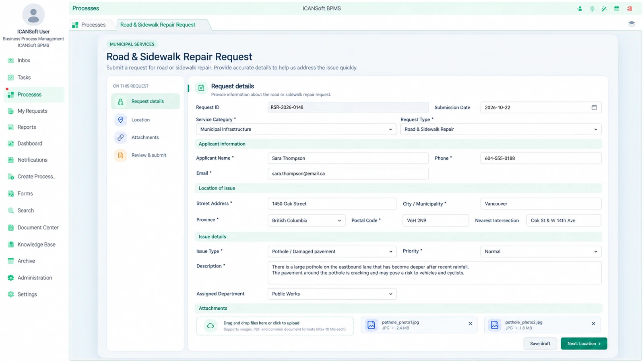
Task: Click the drag and drop upload area
Action: click(275, 326)
